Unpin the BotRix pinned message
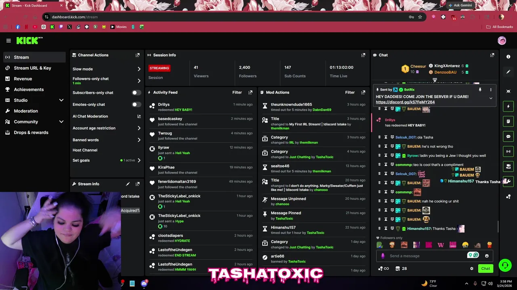The width and height of the screenshot is (517, 290). [480, 90]
